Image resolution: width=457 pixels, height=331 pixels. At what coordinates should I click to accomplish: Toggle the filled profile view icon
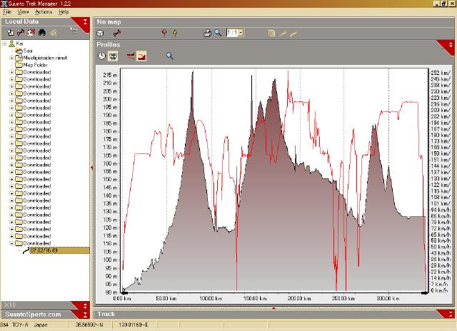[141, 56]
